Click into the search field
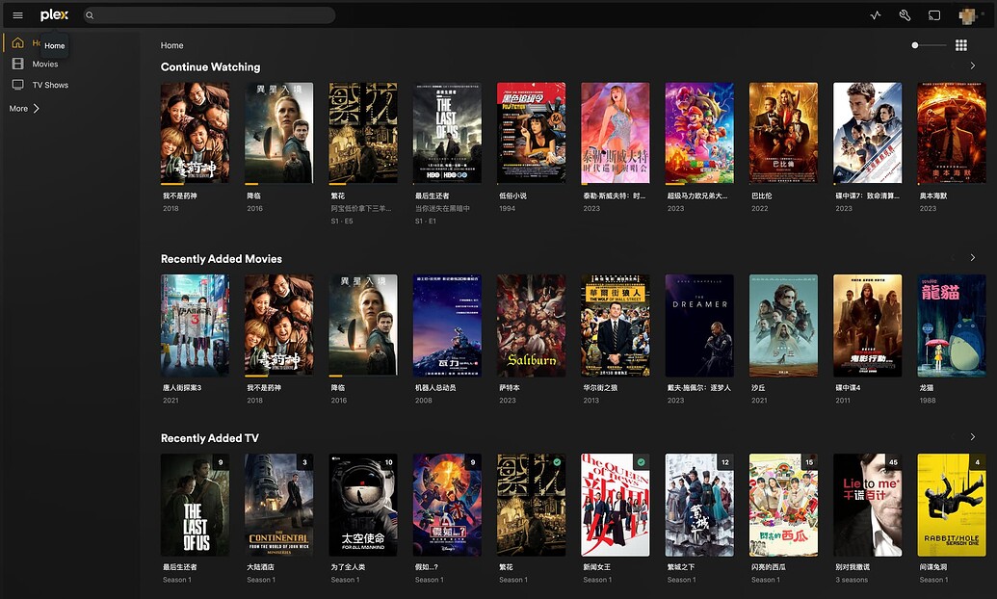The image size is (997, 599). tap(212, 15)
